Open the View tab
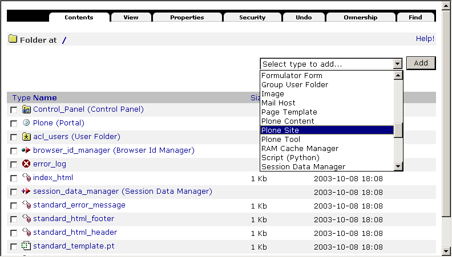The width and height of the screenshot is (452, 257). (131, 17)
